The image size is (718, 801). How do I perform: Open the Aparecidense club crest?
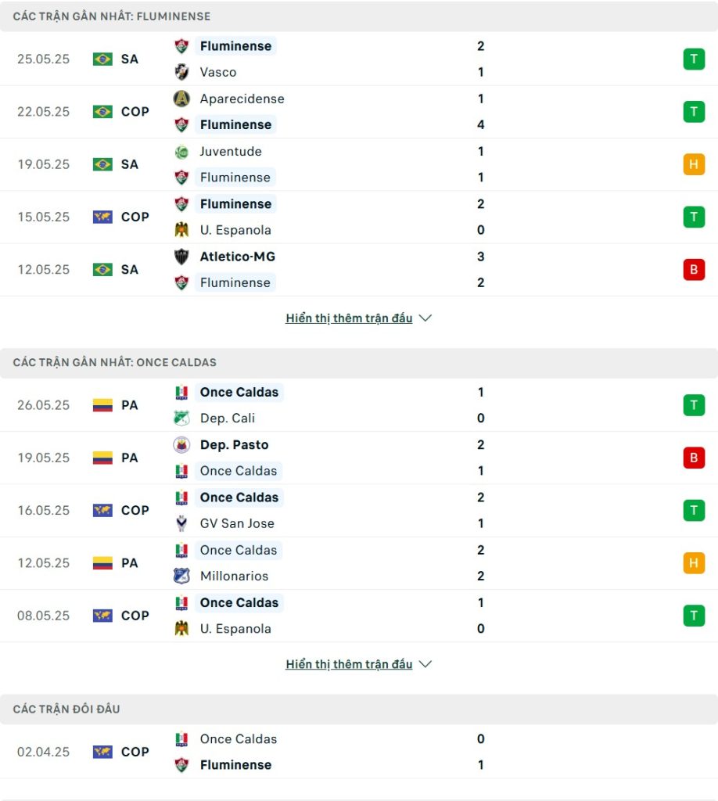pos(181,99)
